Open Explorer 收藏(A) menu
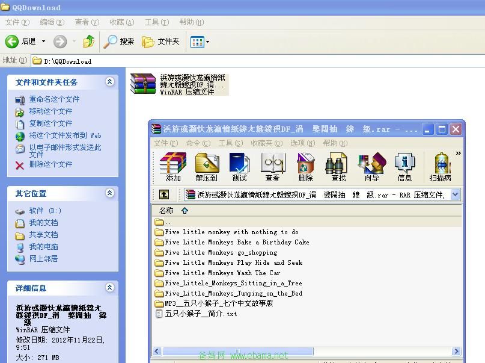 click(x=121, y=22)
